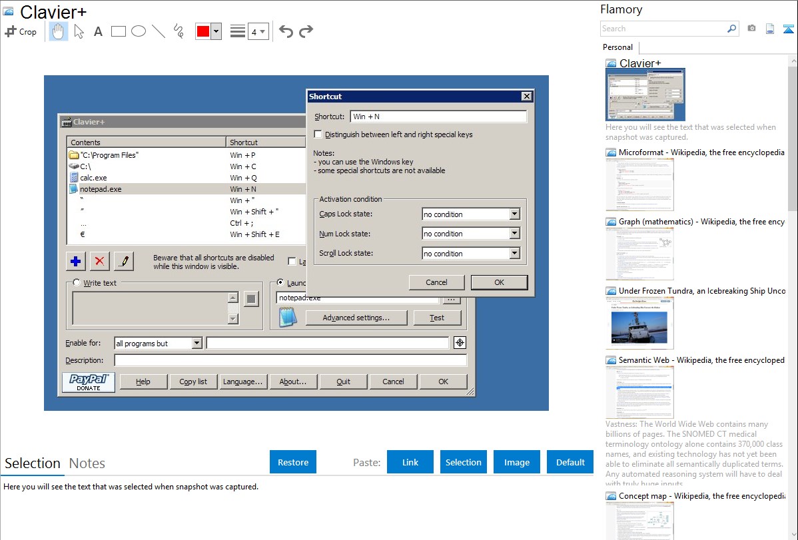
Task: Click the Language button
Action: pyautogui.click(x=242, y=382)
